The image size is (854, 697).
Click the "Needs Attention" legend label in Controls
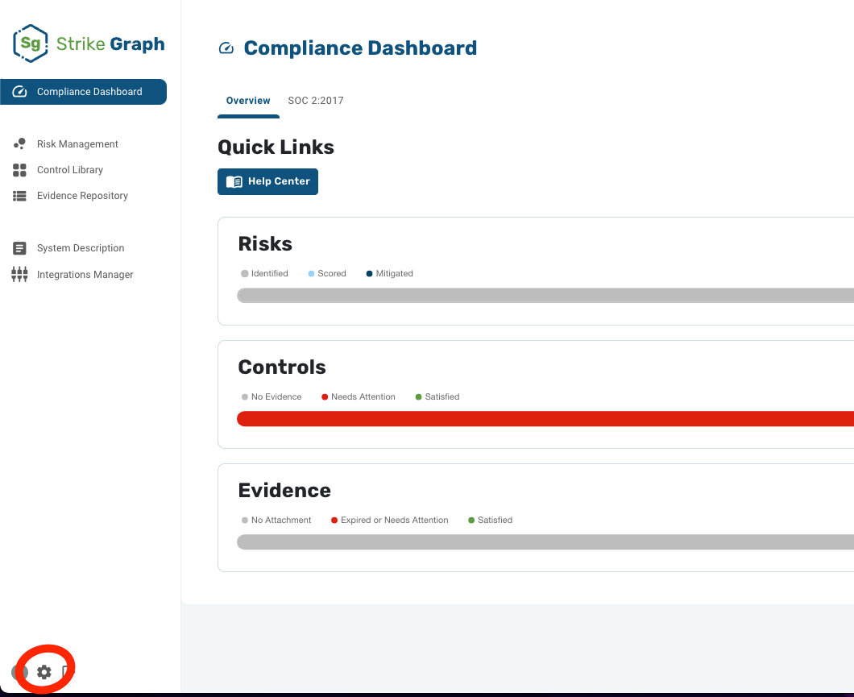pyautogui.click(x=363, y=397)
